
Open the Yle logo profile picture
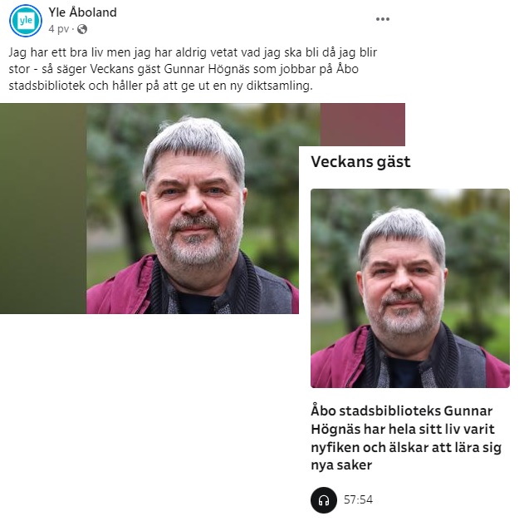[26, 21]
